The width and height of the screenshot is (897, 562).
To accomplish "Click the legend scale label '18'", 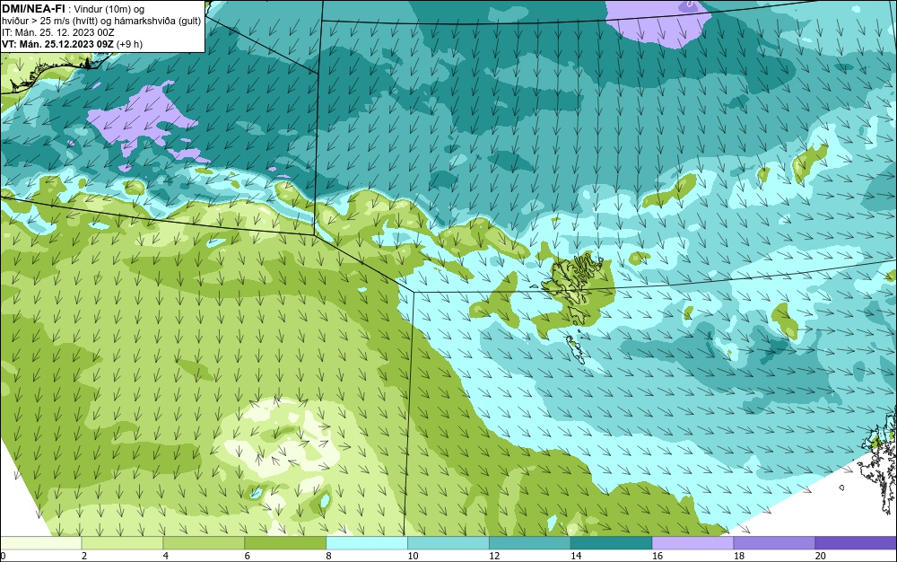I will coord(739,556).
